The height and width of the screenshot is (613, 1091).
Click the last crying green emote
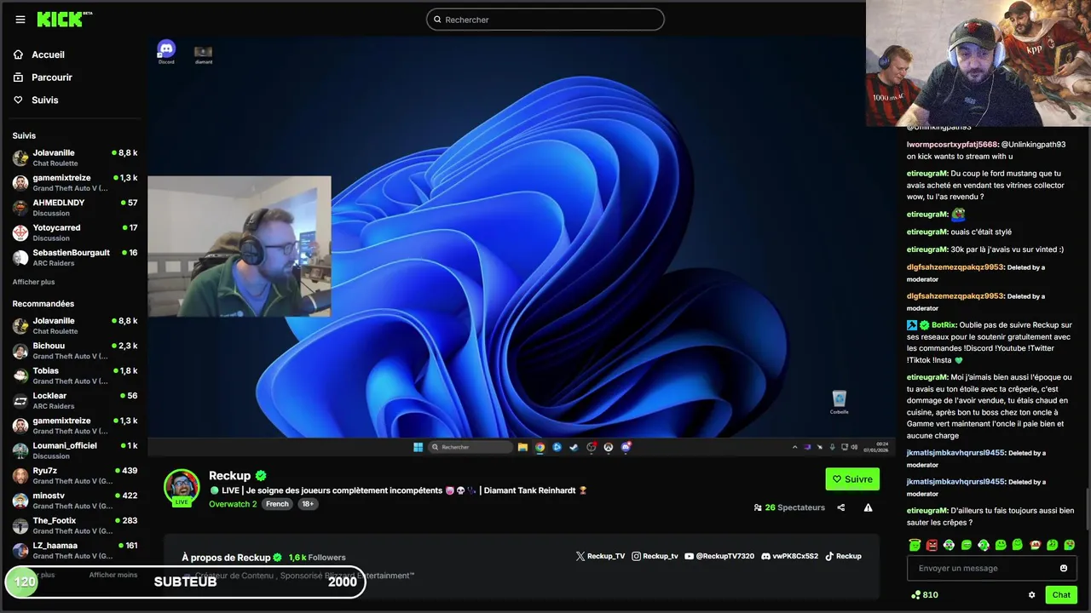coord(1070,545)
